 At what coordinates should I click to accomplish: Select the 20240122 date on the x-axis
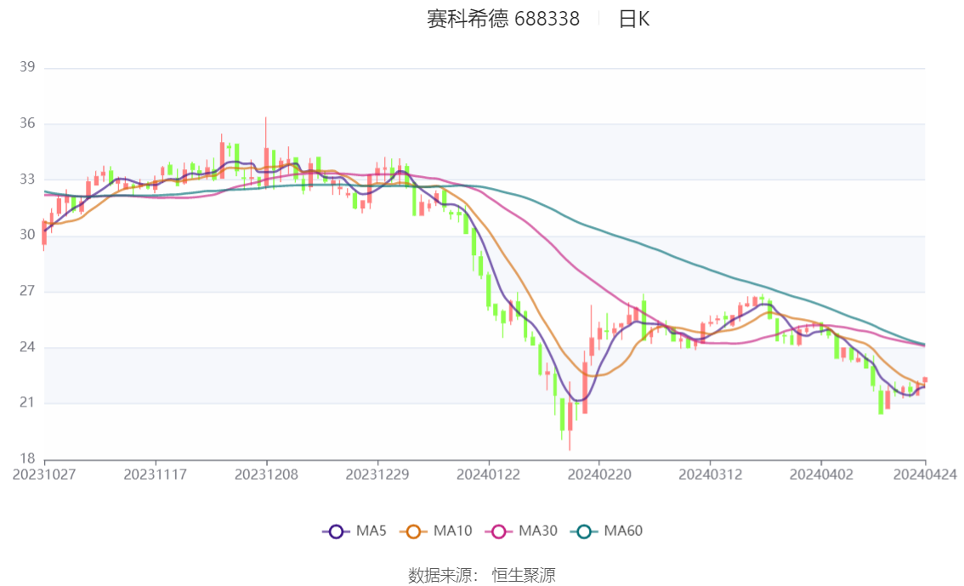tap(488, 475)
